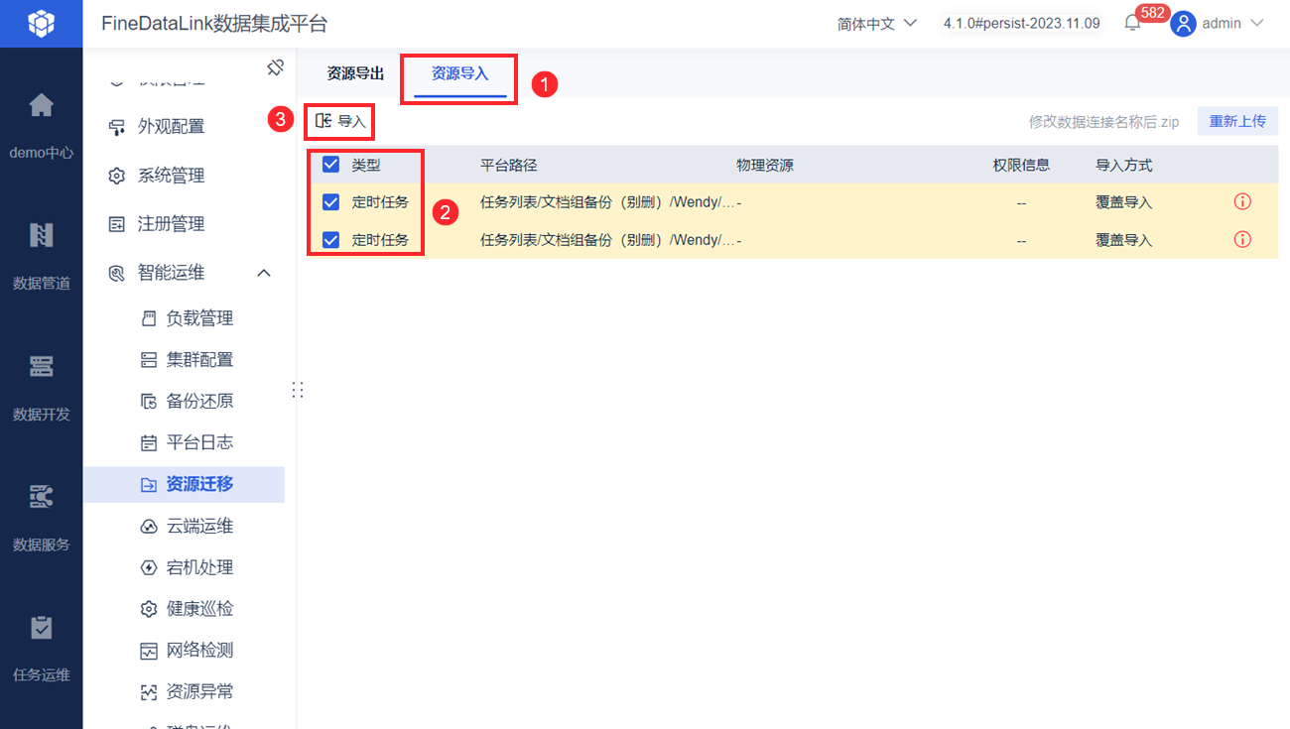Click the 注册管理 icon
Image resolution: width=1290 pixels, height=729 pixels.
(117, 224)
